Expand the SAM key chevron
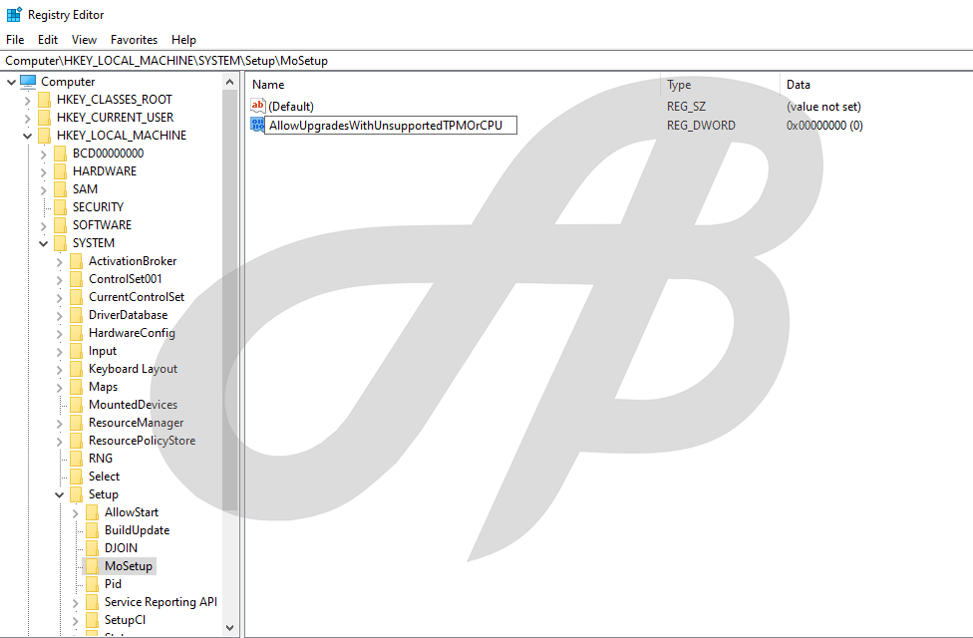The height and width of the screenshot is (638, 973). (44, 190)
